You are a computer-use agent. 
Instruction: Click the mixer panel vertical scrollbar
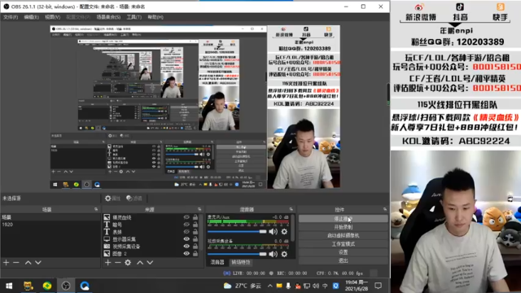pos(293,228)
